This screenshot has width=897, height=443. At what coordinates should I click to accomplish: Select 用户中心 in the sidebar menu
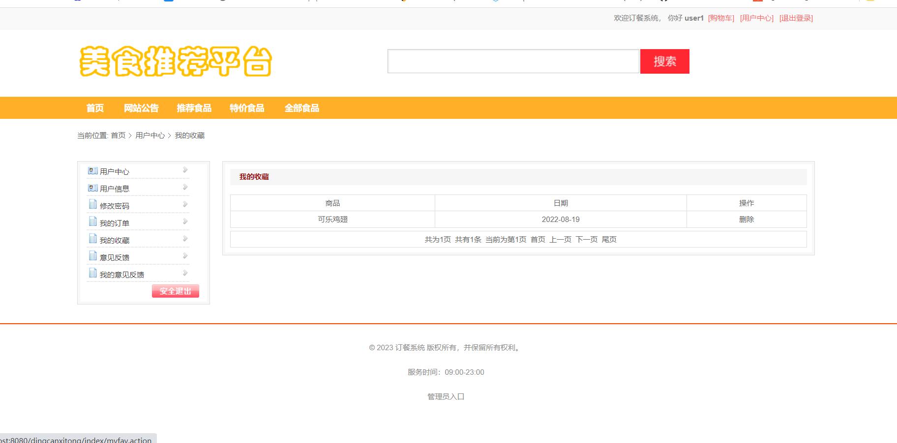(115, 171)
